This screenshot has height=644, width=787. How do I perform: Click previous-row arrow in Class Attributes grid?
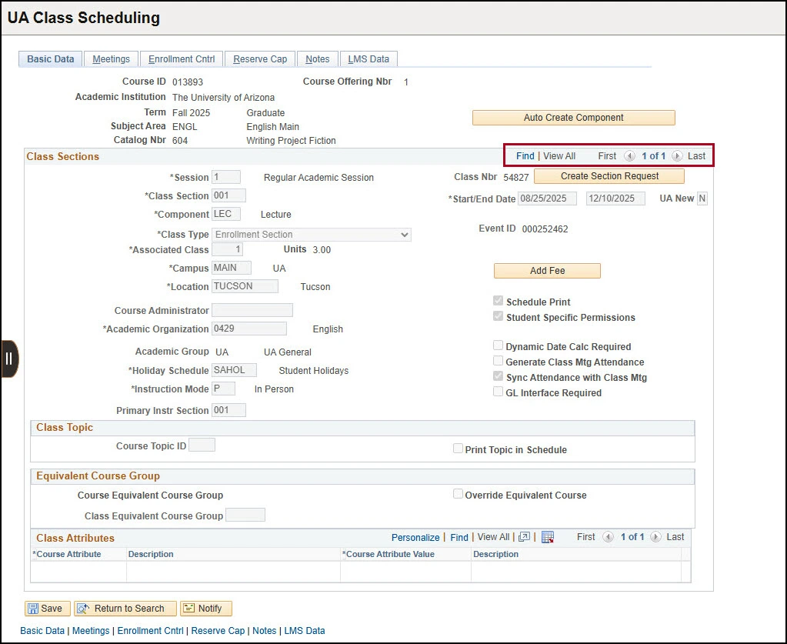coord(608,537)
